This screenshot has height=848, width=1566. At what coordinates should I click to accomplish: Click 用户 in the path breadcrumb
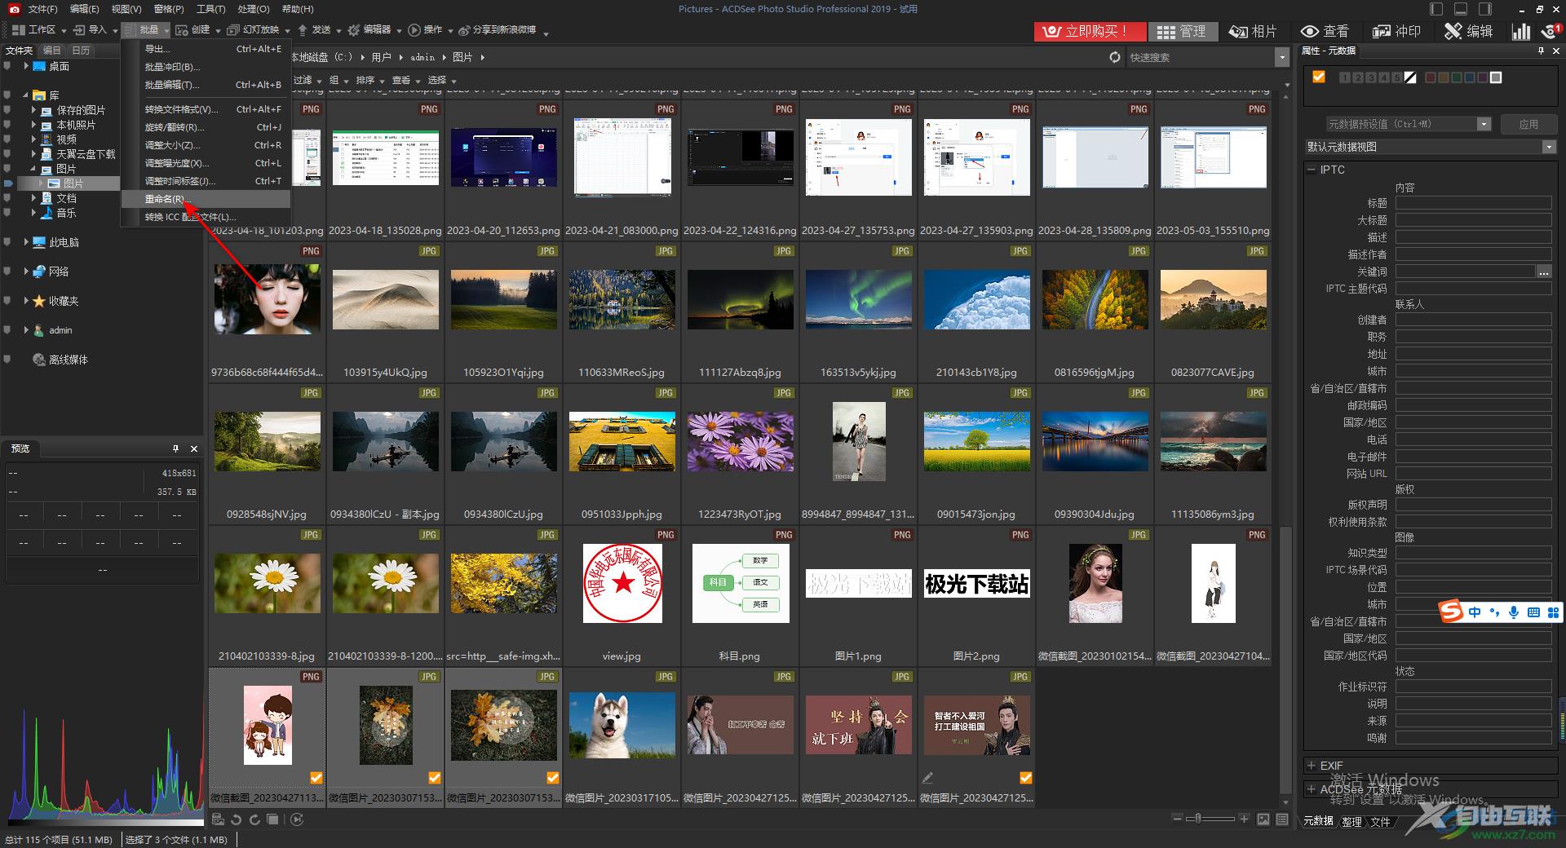381,57
